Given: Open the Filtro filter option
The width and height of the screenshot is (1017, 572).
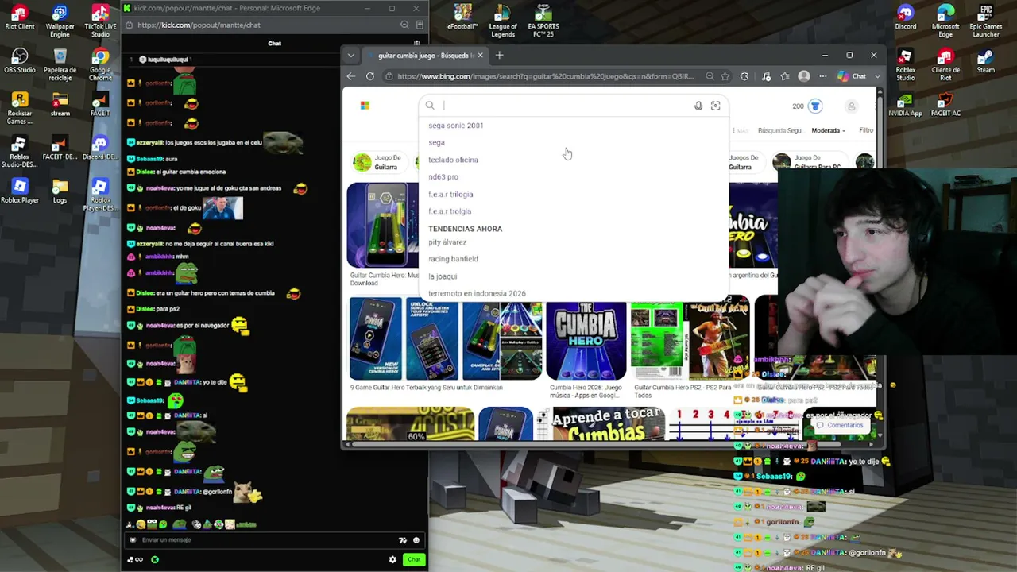Looking at the screenshot, I should click(866, 130).
